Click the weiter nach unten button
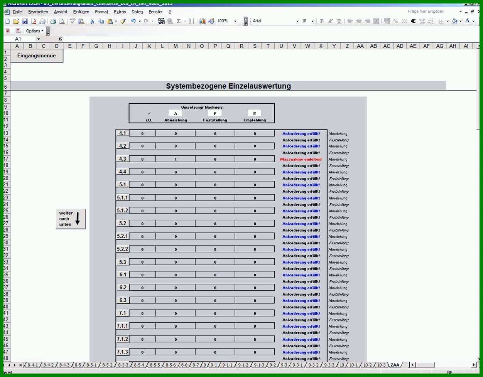This screenshot has width=483, height=377. [71, 219]
